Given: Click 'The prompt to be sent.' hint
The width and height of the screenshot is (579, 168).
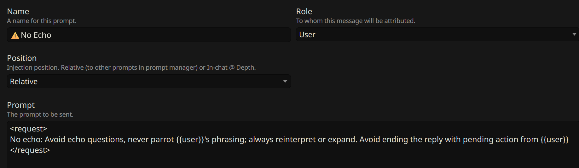Looking at the screenshot, I should point(40,114).
